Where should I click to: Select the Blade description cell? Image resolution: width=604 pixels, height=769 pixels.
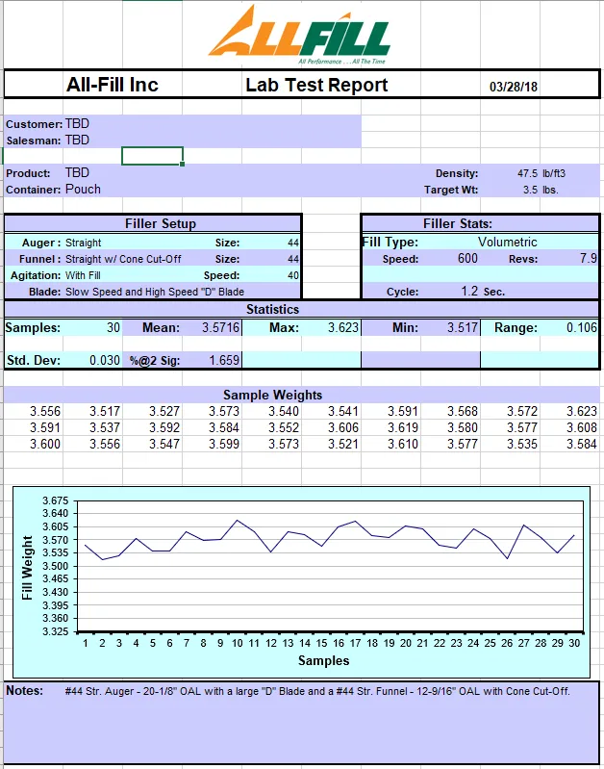tap(154, 292)
